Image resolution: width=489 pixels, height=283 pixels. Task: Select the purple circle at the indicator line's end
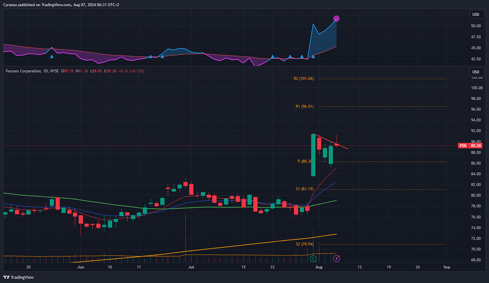336,19
